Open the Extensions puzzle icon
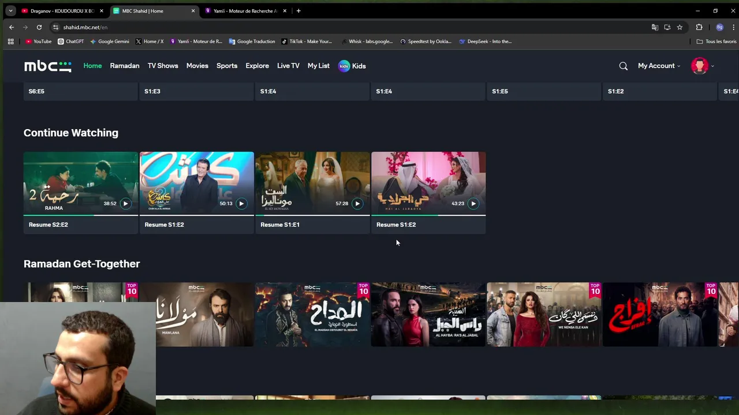Screen dimensions: 739x415 pos(699,27)
